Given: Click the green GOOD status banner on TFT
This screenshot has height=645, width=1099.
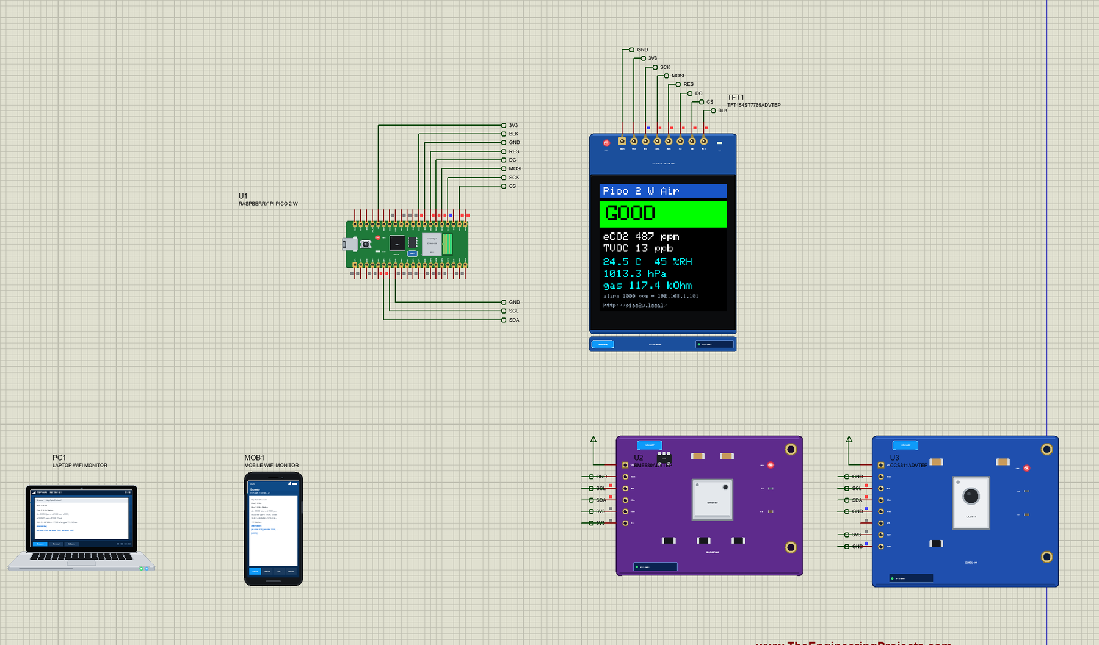Looking at the screenshot, I should (663, 214).
